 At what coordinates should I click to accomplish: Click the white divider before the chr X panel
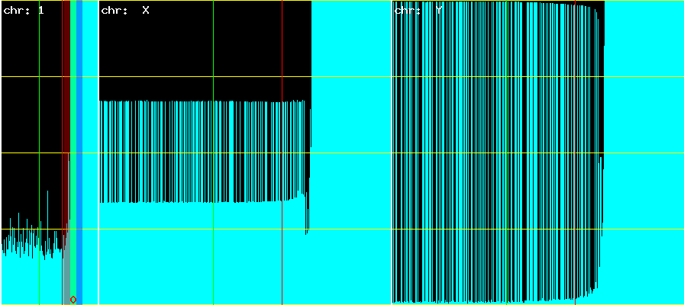coord(98,152)
